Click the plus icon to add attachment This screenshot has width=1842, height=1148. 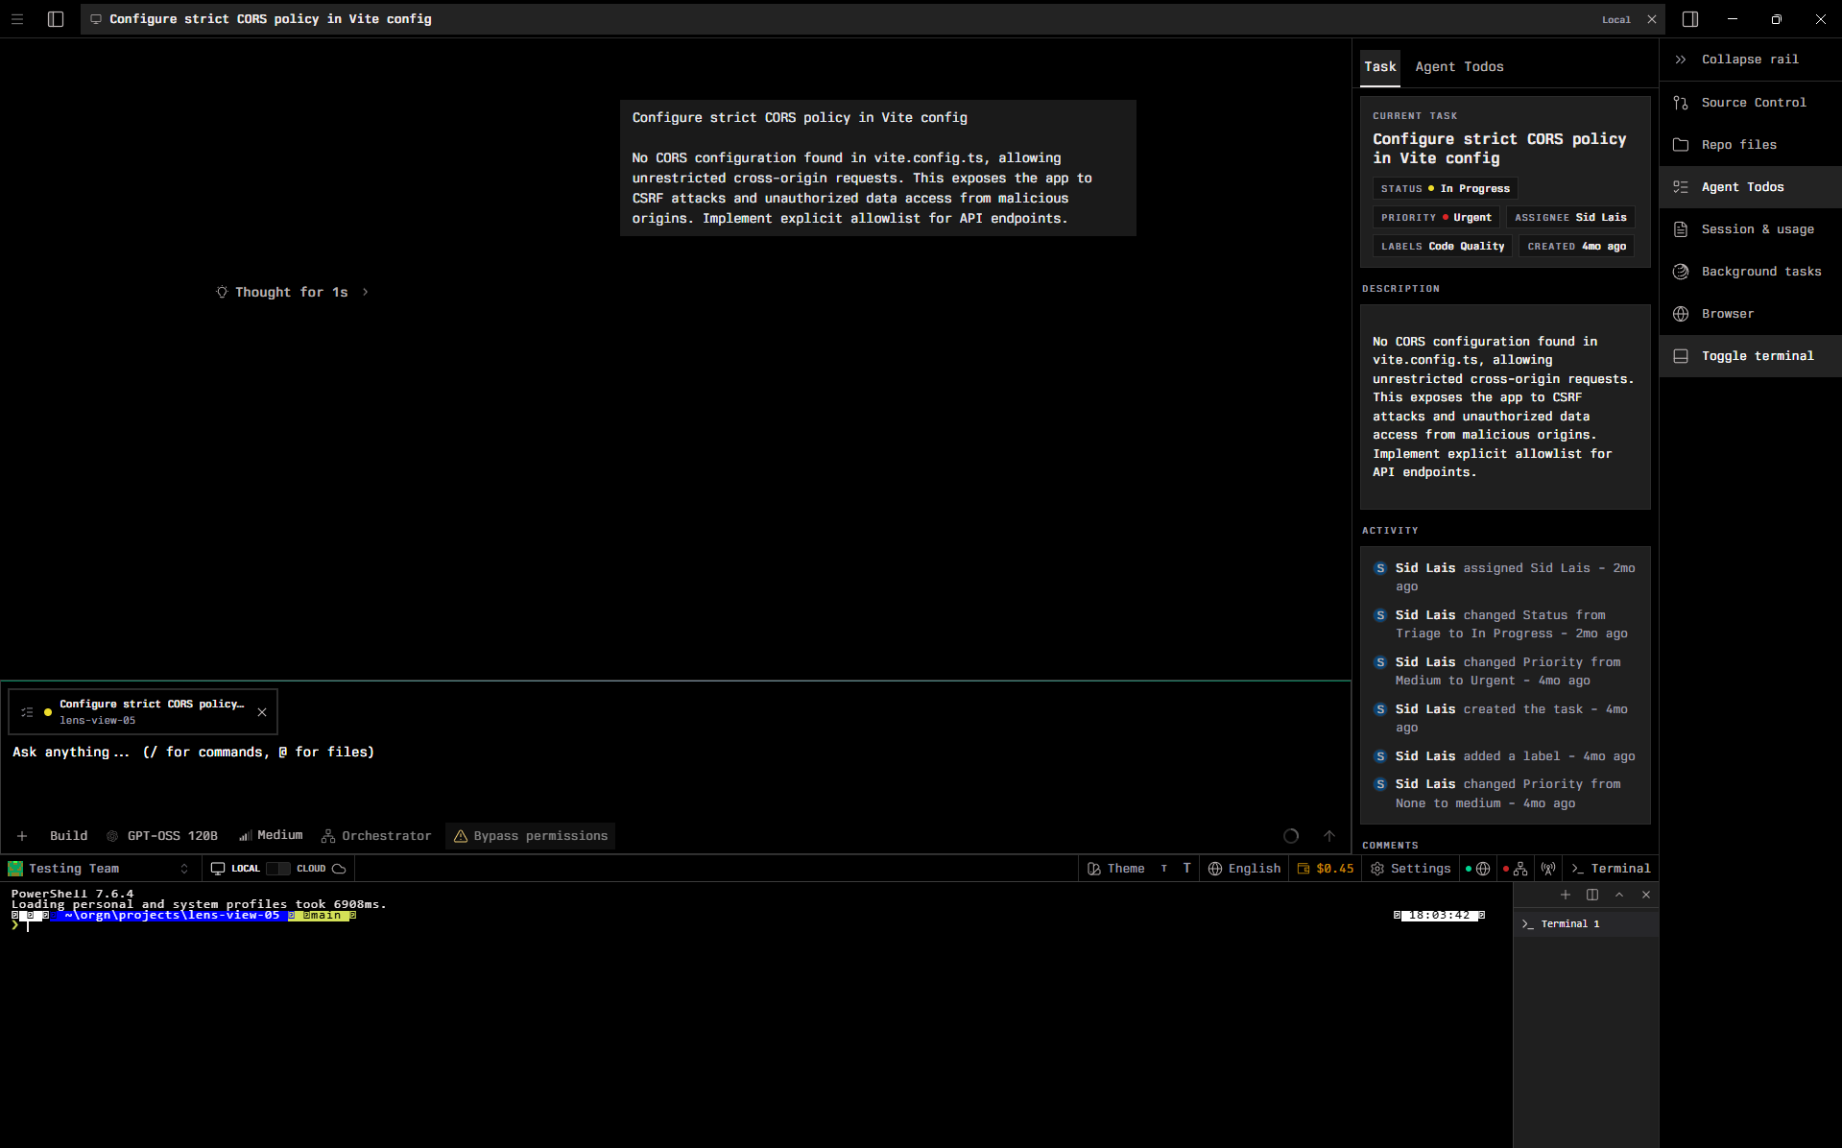tap(22, 836)
